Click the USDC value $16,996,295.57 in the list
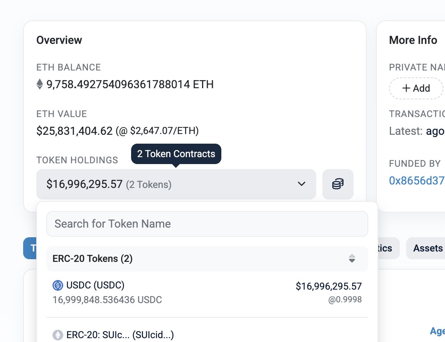 [x=329, y=286]
